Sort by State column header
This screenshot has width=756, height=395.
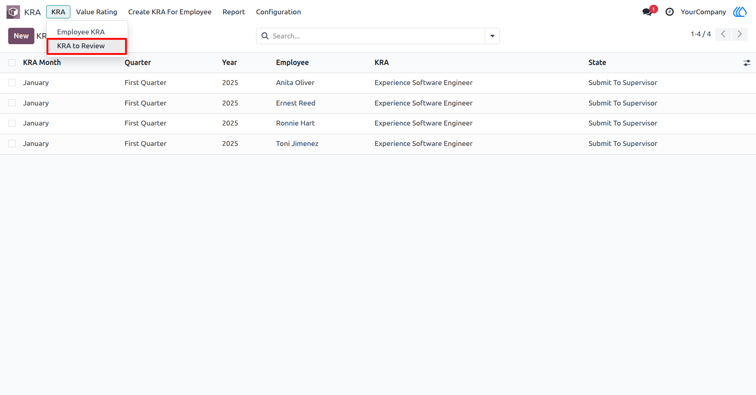click(597, 63)
